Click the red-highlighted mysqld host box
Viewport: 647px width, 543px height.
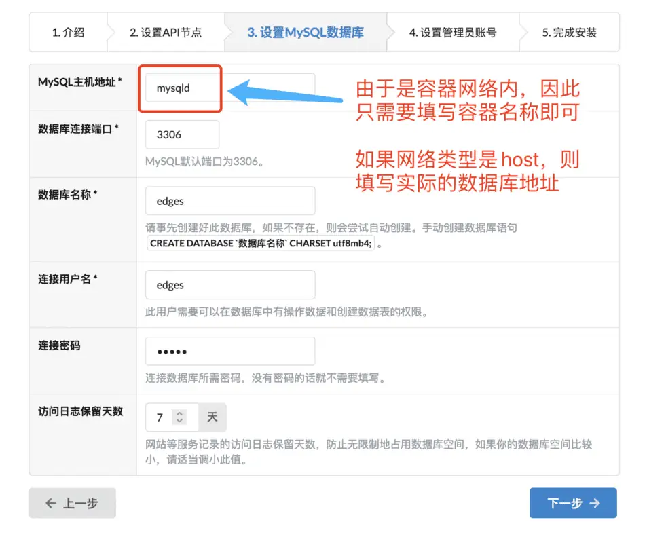180,88
